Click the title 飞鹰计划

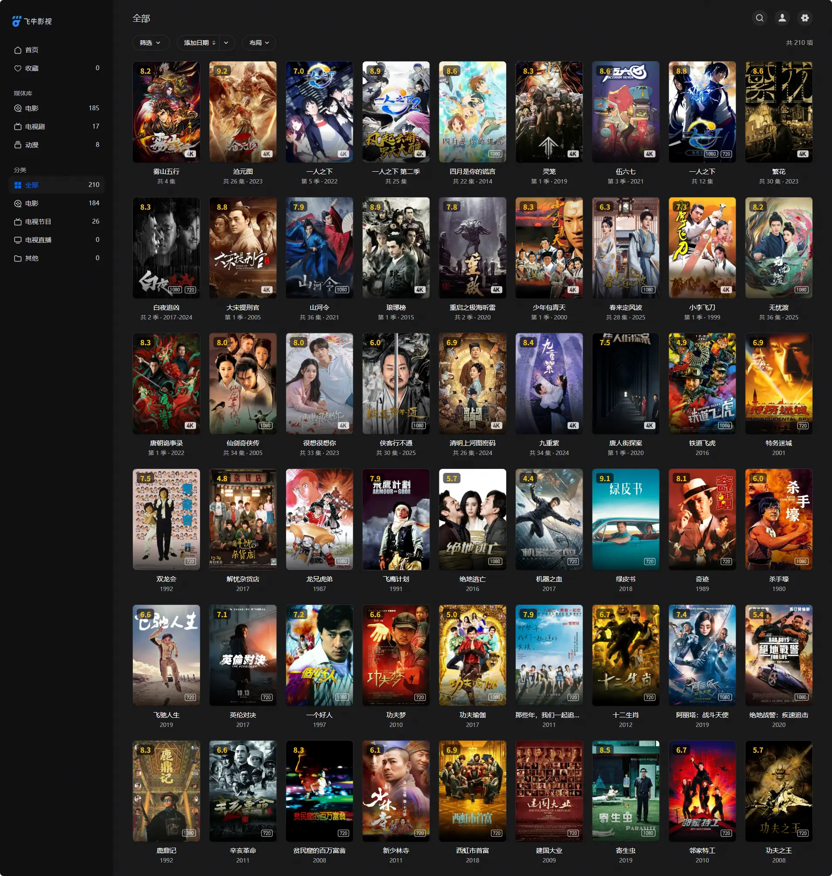[396, 579]
